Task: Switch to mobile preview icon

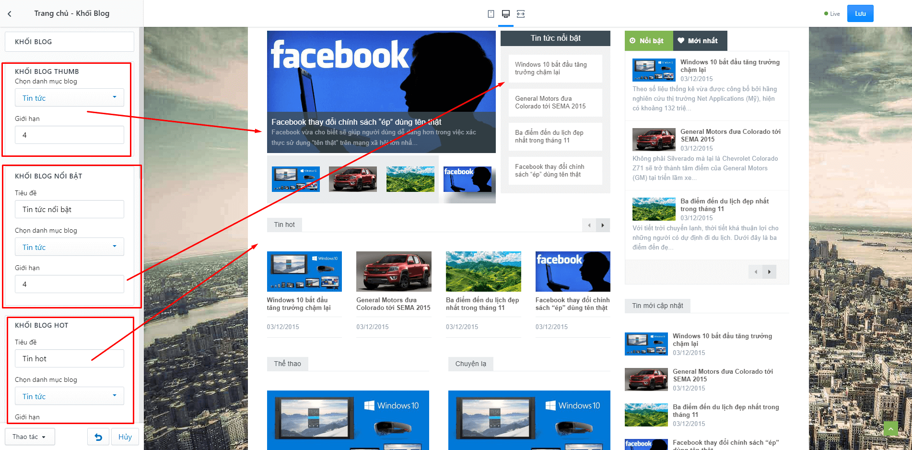Action: (x=491, y=14)
